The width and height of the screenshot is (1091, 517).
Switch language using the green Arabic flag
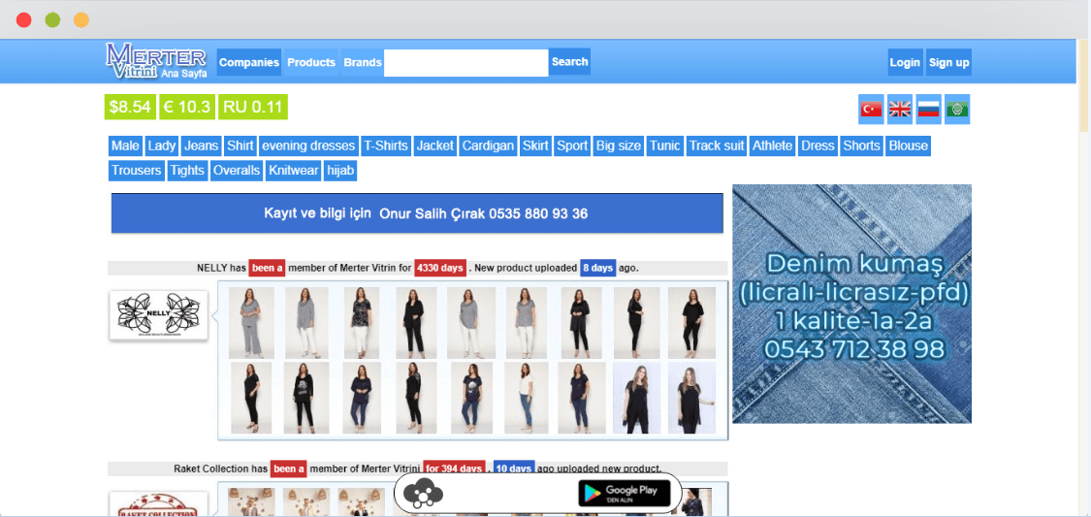(957, 110)
